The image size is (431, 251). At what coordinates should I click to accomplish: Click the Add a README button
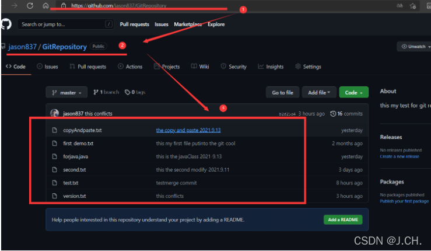point(343,219)
